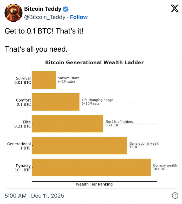The width and height of the screenshot is (182, 204).
Task: Click the "Get to 0.1 BTC" tweet text
Action: 44,31
